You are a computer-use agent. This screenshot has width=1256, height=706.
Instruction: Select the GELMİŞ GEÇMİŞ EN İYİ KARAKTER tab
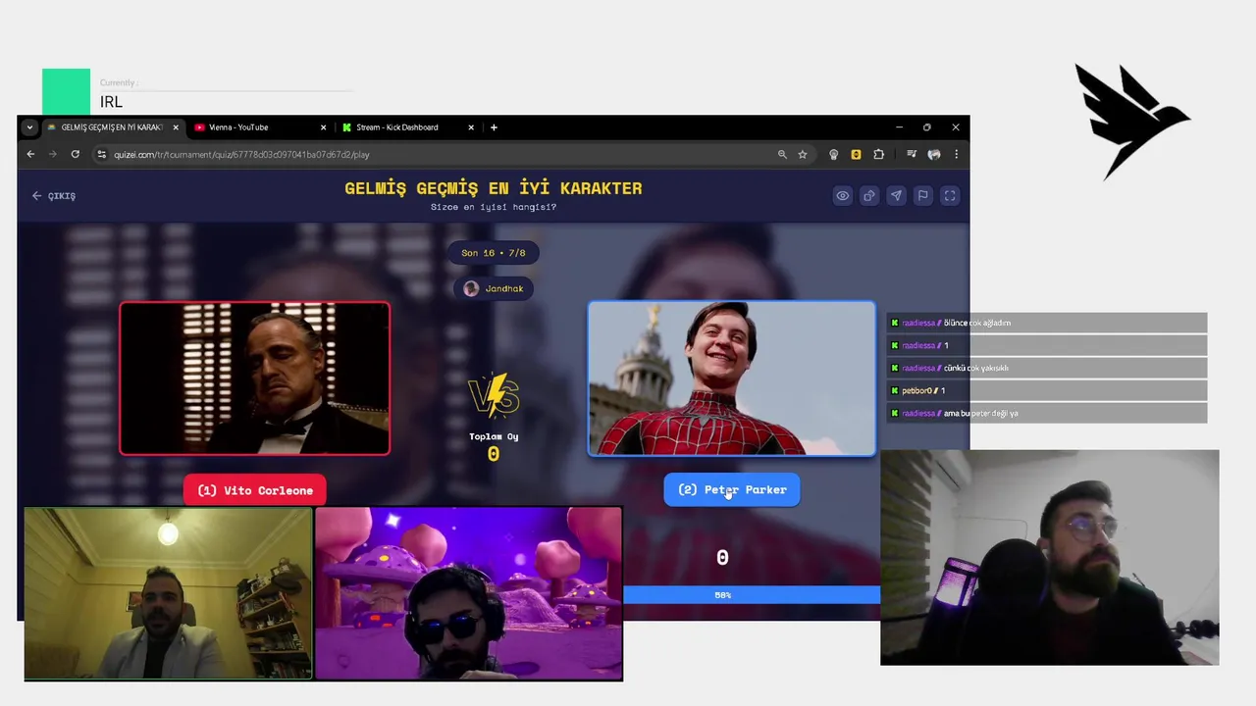coord(112,127)
